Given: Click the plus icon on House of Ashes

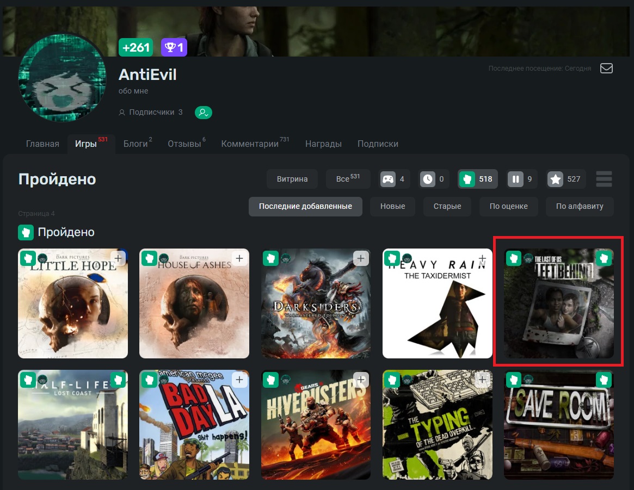Looking at the screenshot, I should [239, 258].
